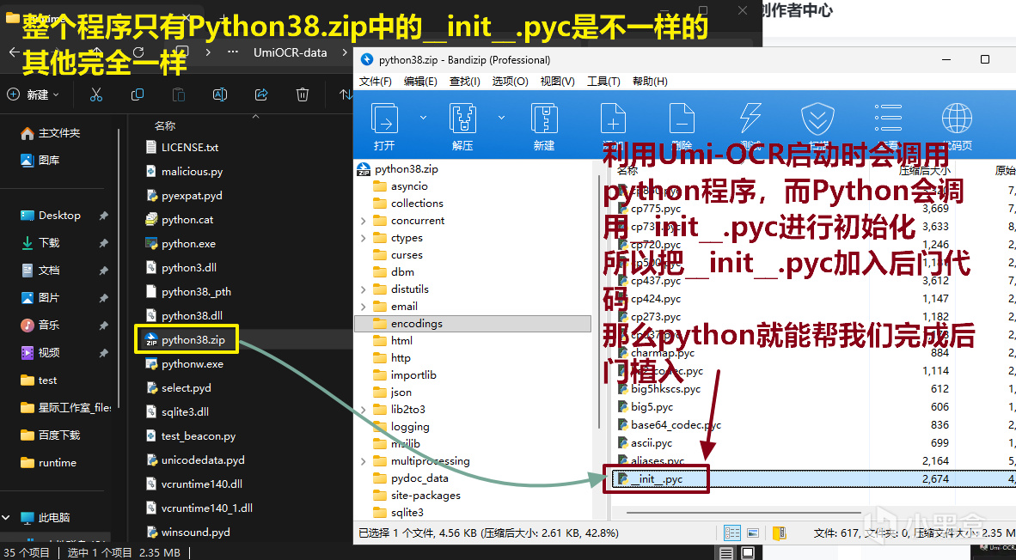Switch Explorer to details view status icon
This screenshot has height=560, width=1016.
(x=726, y=553)
